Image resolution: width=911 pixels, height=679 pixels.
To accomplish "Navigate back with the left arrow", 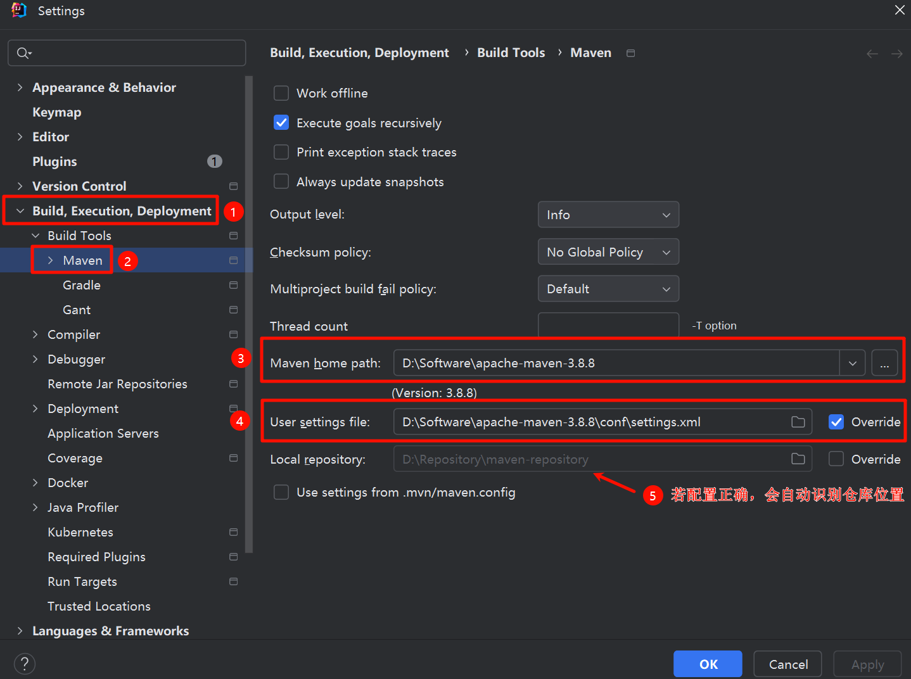I will click(x=872, y=54).
